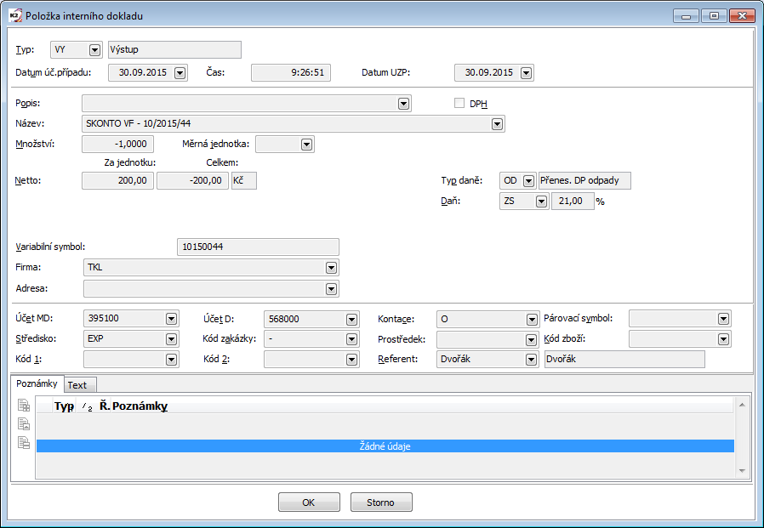The image size is (764, 528).
Task: Minimize the dialog window
Action: pos(686,16)
